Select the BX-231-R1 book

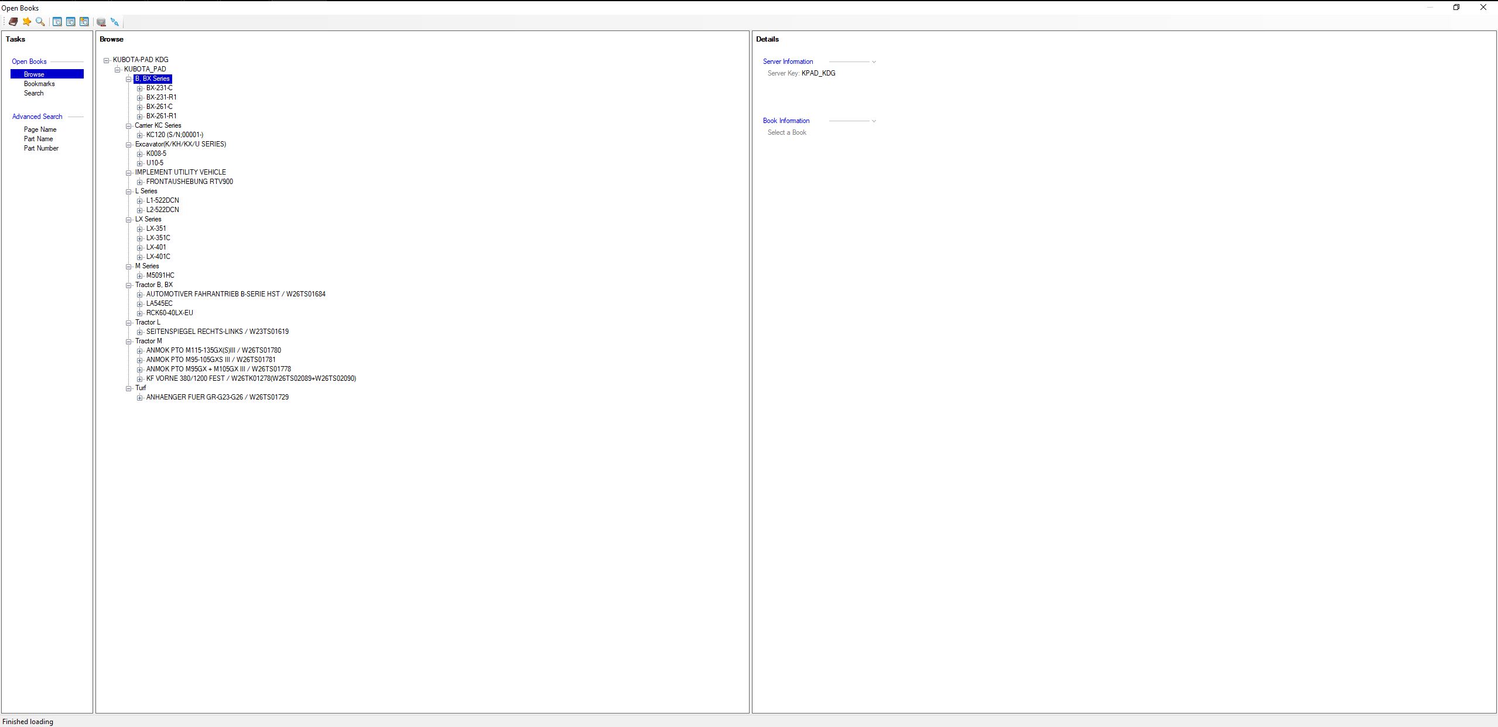pyautogui.click(x=161, y=97)
